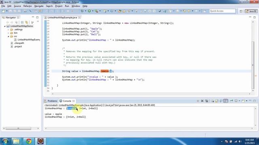The width and height of the screenshot is (259, 145).
Task: Click the Navigator Forward arrow icon
Action: [12, 22]
